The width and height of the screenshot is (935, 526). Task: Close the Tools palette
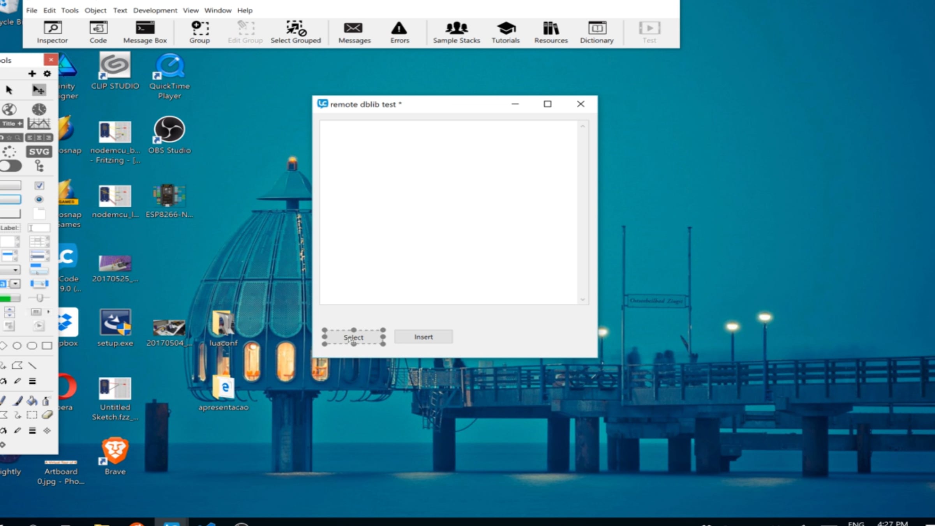coord(51,60)
